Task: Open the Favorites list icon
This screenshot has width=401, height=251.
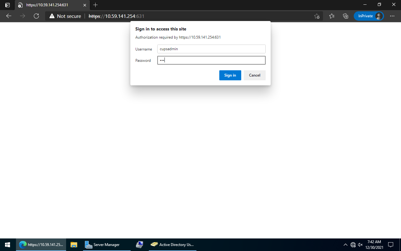Action: [x=332, y=16]
